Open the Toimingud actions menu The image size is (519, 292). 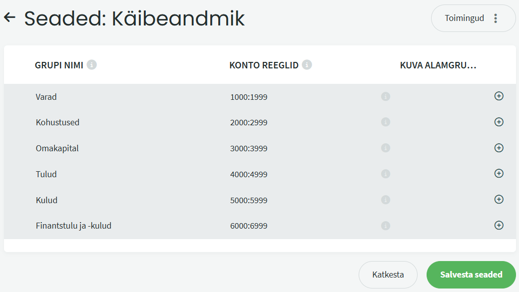tap(473, 18)
